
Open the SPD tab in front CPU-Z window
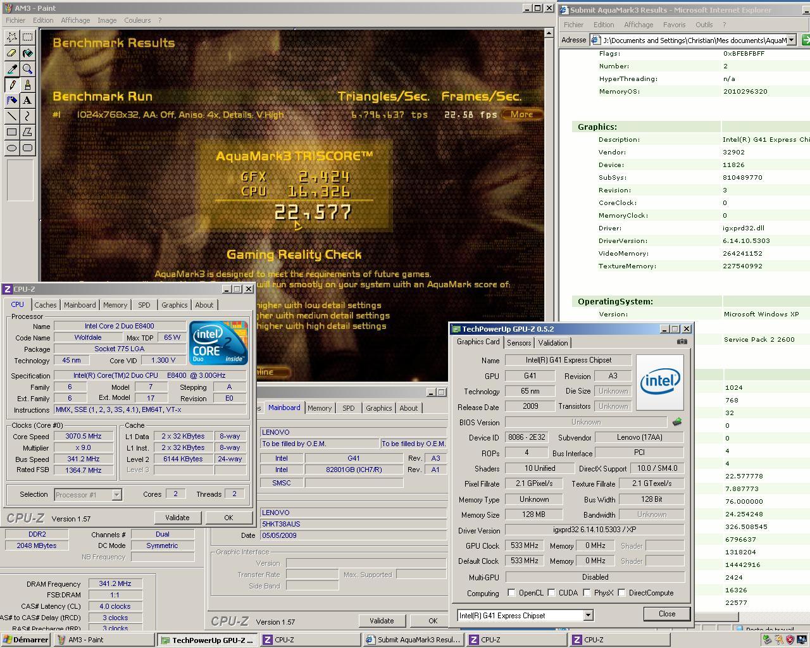pyautogui.click(x=144, y=305)
